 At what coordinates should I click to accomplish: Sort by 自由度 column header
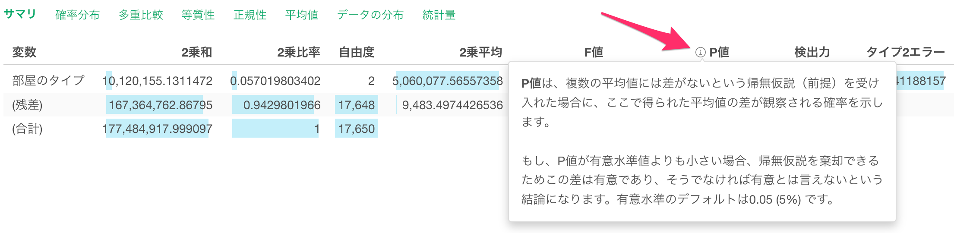(357, 52)
